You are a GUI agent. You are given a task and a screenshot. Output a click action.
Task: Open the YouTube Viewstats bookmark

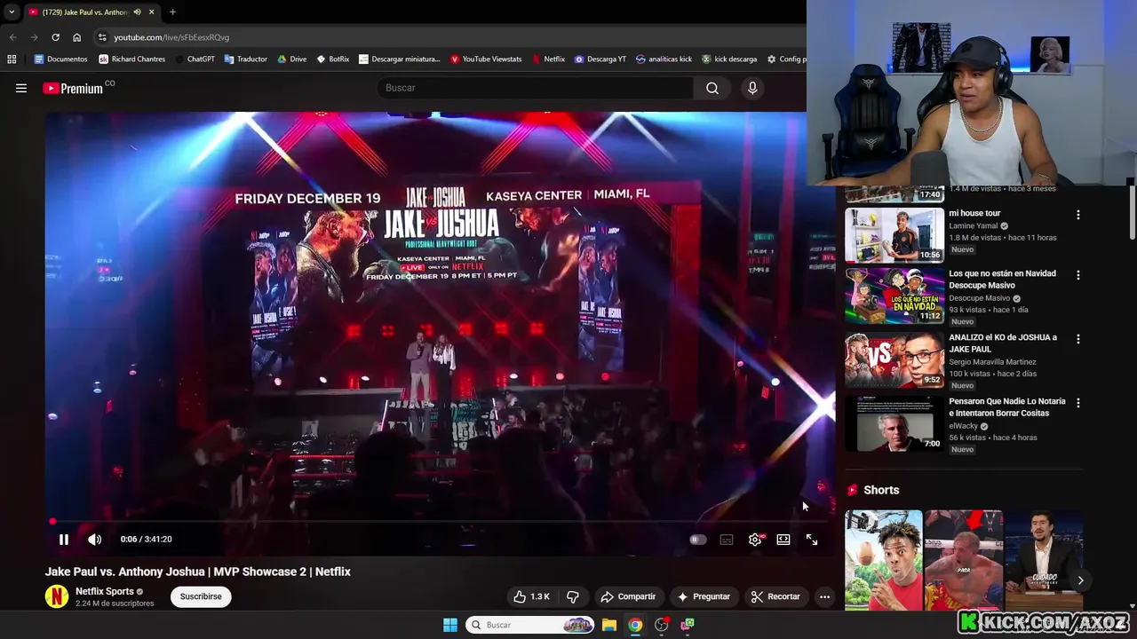click(x=486, y=59)
